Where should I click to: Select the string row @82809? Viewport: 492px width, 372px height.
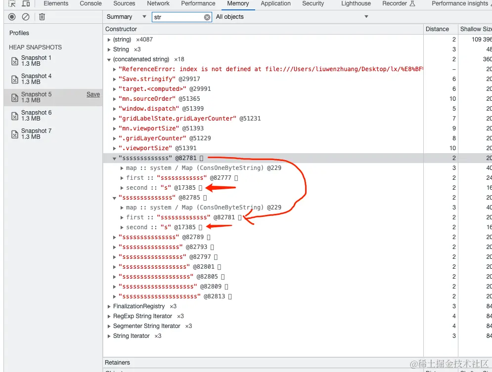(x=298, y=287)
